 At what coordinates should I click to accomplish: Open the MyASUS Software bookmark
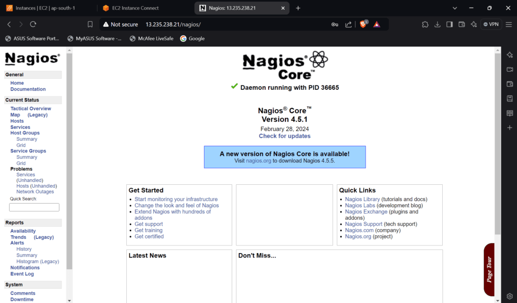(x=94, y=38)
